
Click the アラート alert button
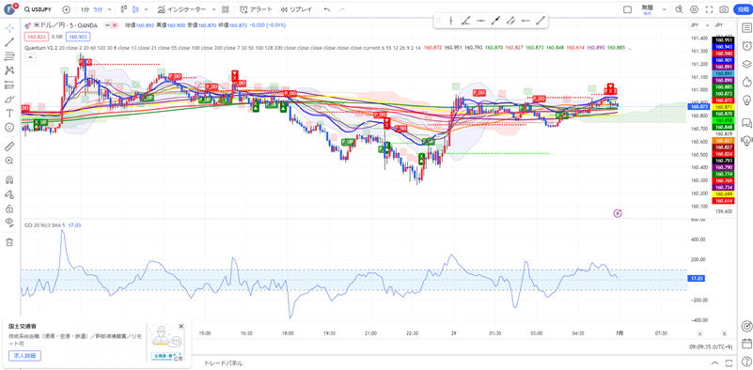256,9
